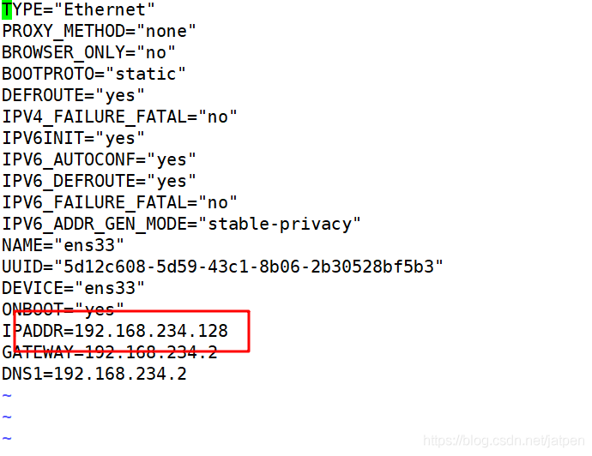Click the IPV6_FAILURE_FATAL="no" line

coord(119,203)
